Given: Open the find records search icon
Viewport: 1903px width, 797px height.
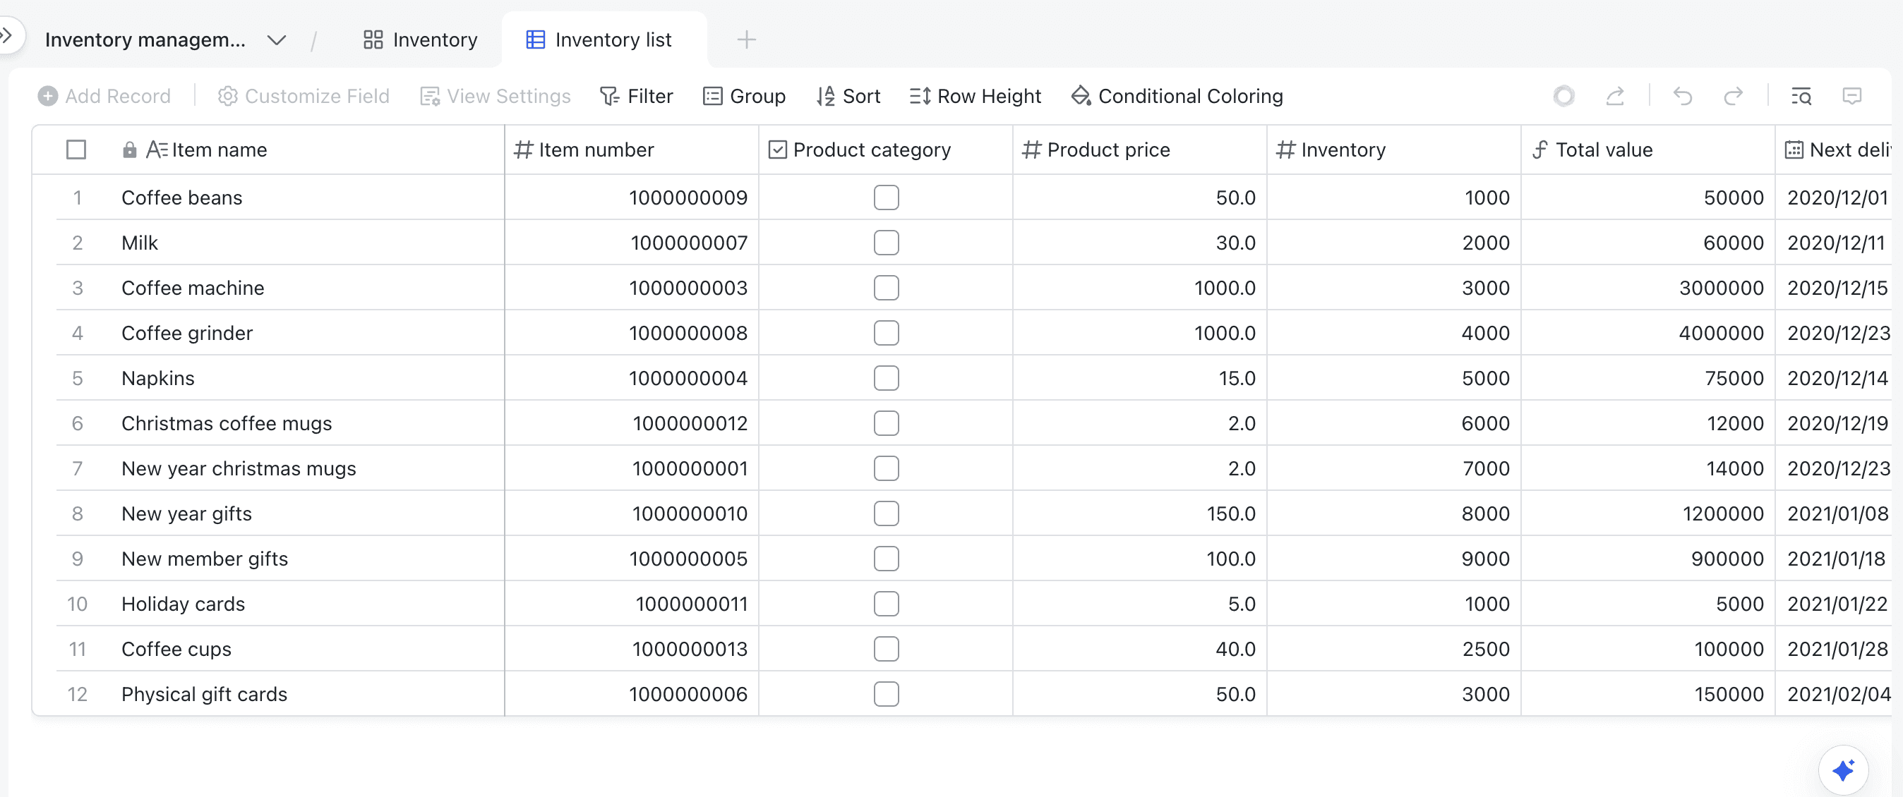Looking at the screenshot, I should click(x=1801, y=96).
